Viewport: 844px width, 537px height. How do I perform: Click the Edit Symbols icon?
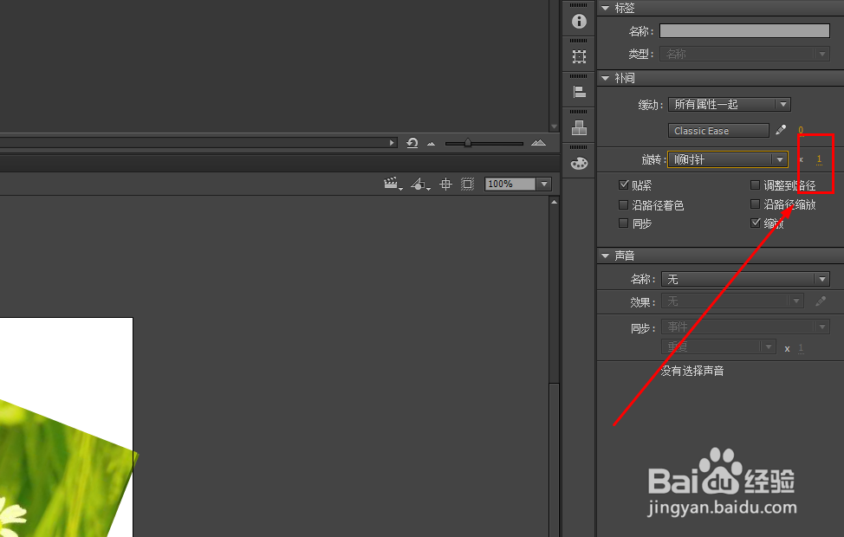pos(420,184)
